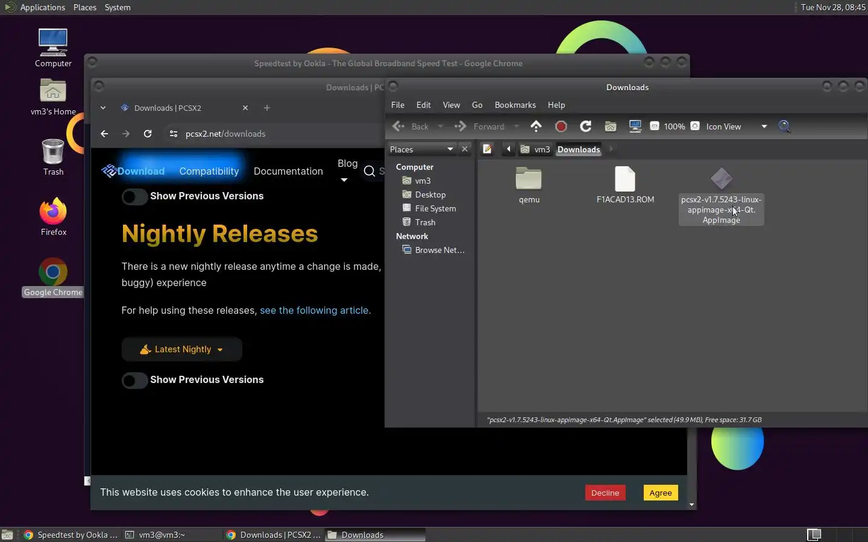Follow 'see the following article' link
Viewport: 868px width, 542px height.
pyautogui.click(x=315, y=310)
